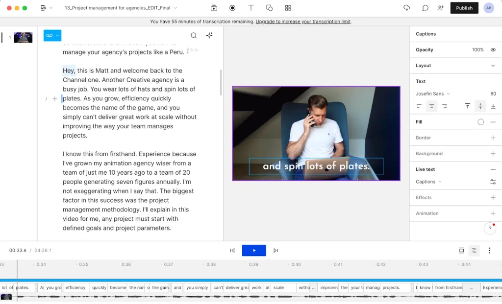Select the Text tool icon
This screenshot has width=502, height=304.
pos(251,8)
